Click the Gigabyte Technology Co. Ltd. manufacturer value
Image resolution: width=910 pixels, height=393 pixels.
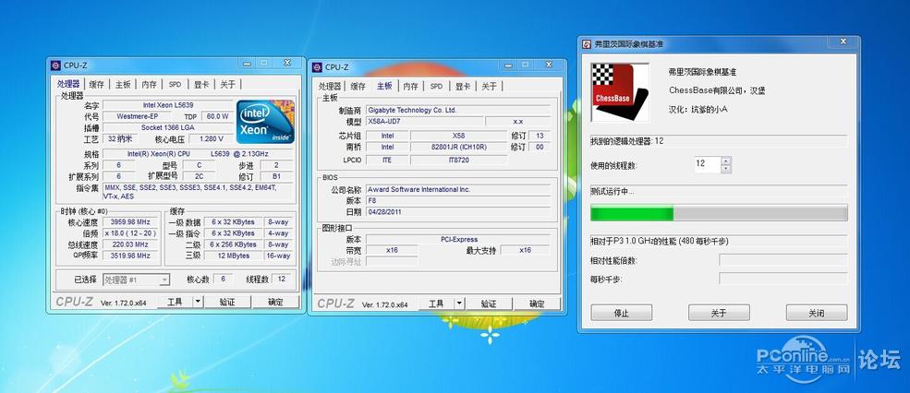458,110
